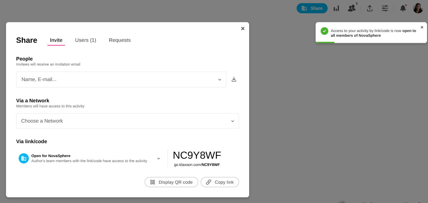The height and width of the screenshot is (203, 428).
Task: Click the go.klaxoon.com/NC9Y8WF link text
Action: (197, 165)
